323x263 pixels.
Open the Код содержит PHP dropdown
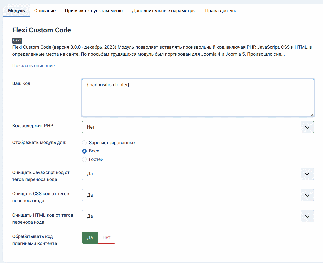(x=198, y=127)
